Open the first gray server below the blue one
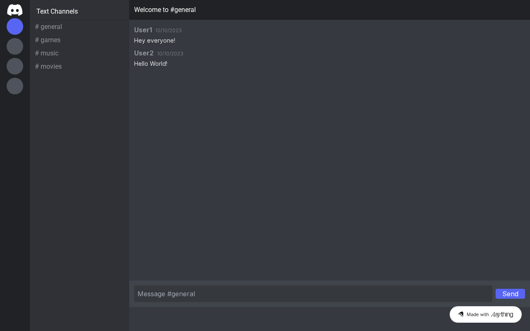 [x=15, y=46]
